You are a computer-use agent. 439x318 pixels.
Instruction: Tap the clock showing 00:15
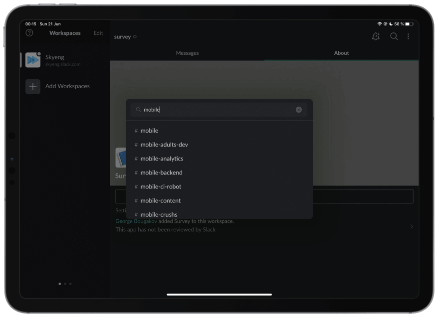point(31,24)
